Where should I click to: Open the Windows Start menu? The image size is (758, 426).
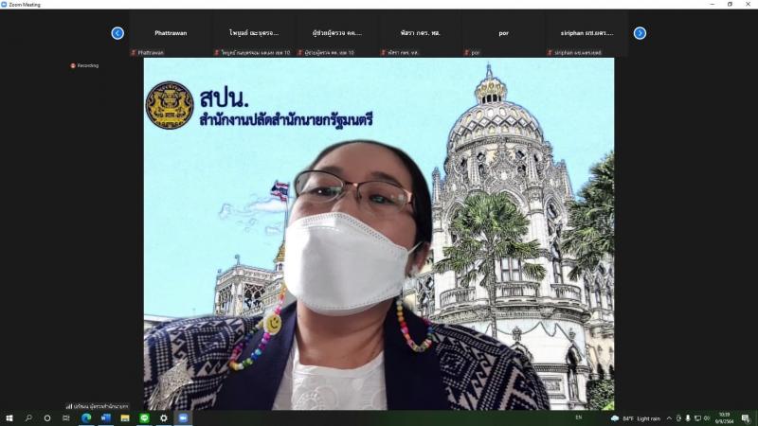click(9, 418)
